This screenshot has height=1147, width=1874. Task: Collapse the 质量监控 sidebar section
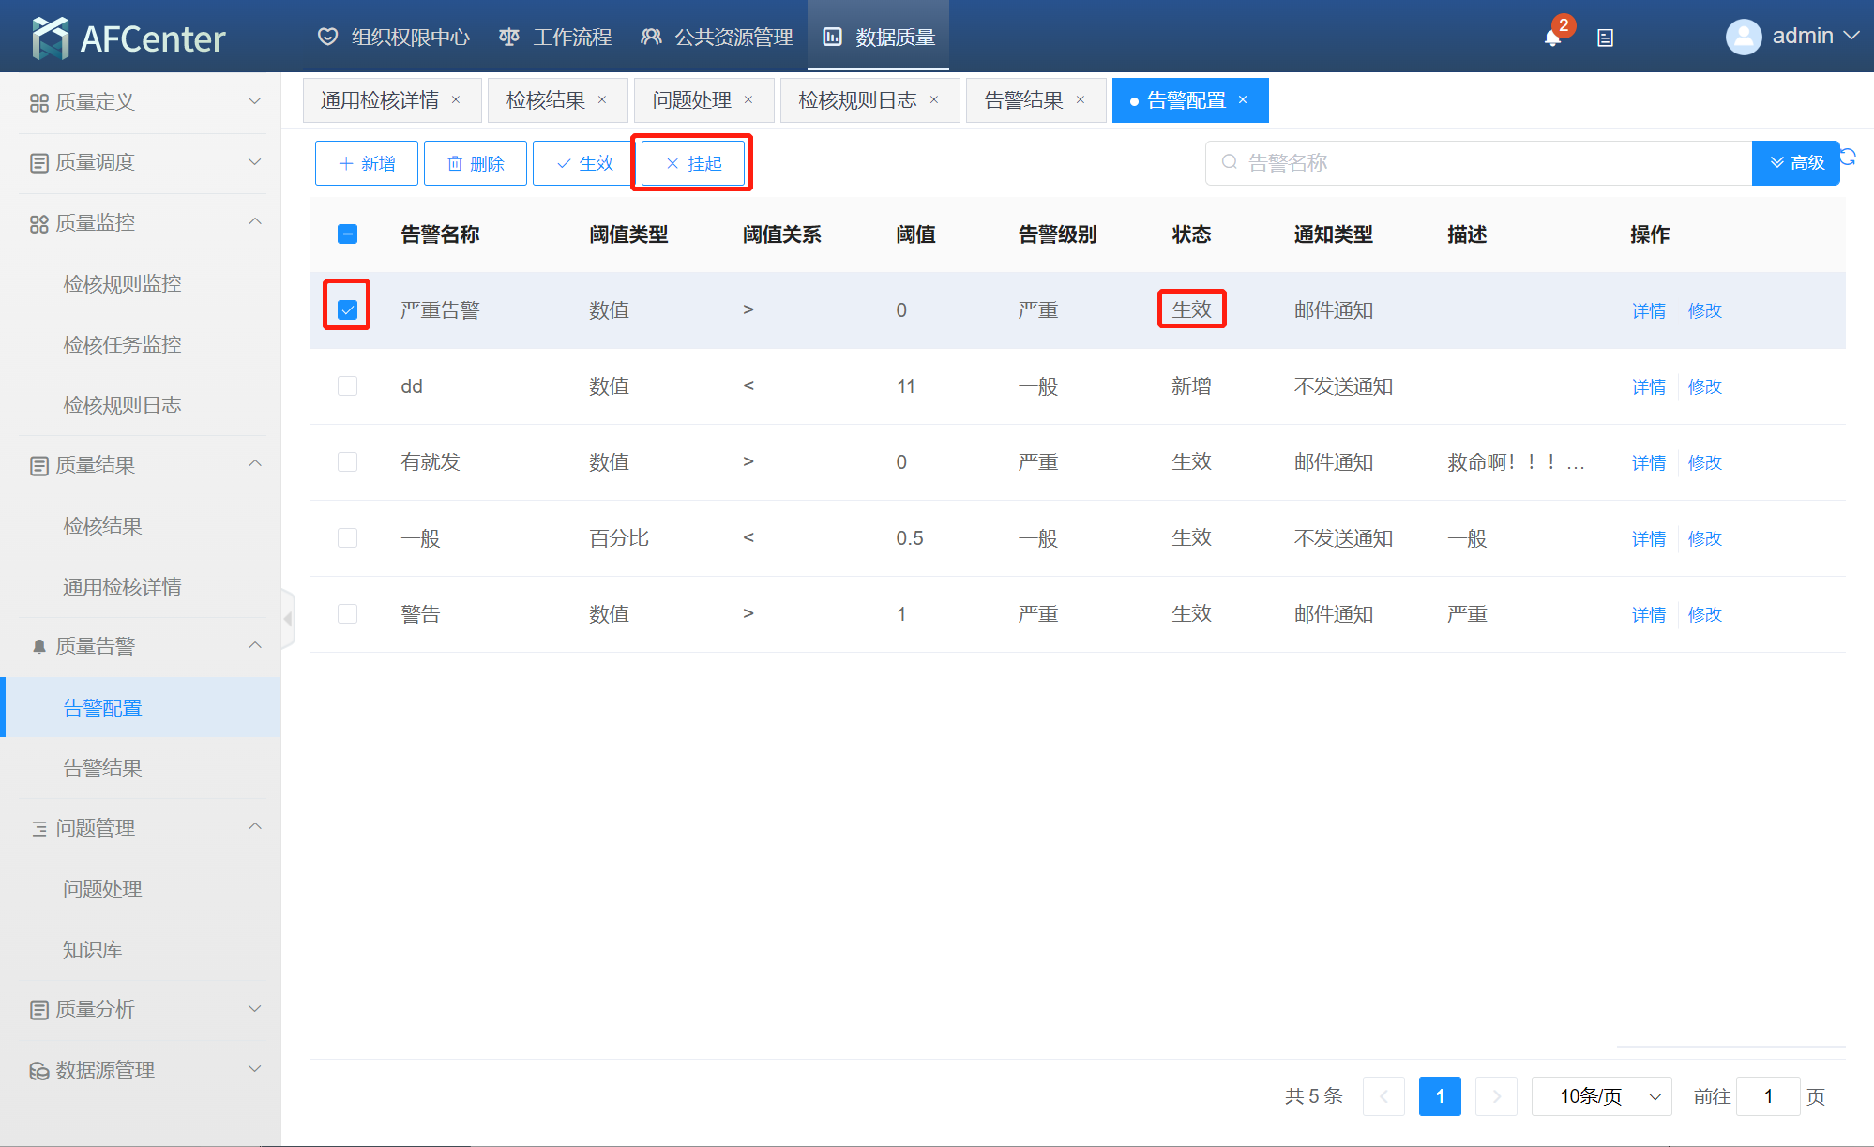141,222
